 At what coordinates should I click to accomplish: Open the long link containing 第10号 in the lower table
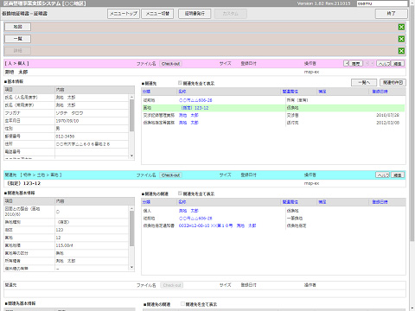tap(217, 225)
